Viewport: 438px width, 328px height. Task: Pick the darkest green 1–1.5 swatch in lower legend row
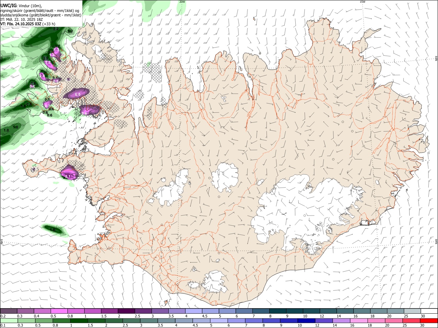point(79,320)
